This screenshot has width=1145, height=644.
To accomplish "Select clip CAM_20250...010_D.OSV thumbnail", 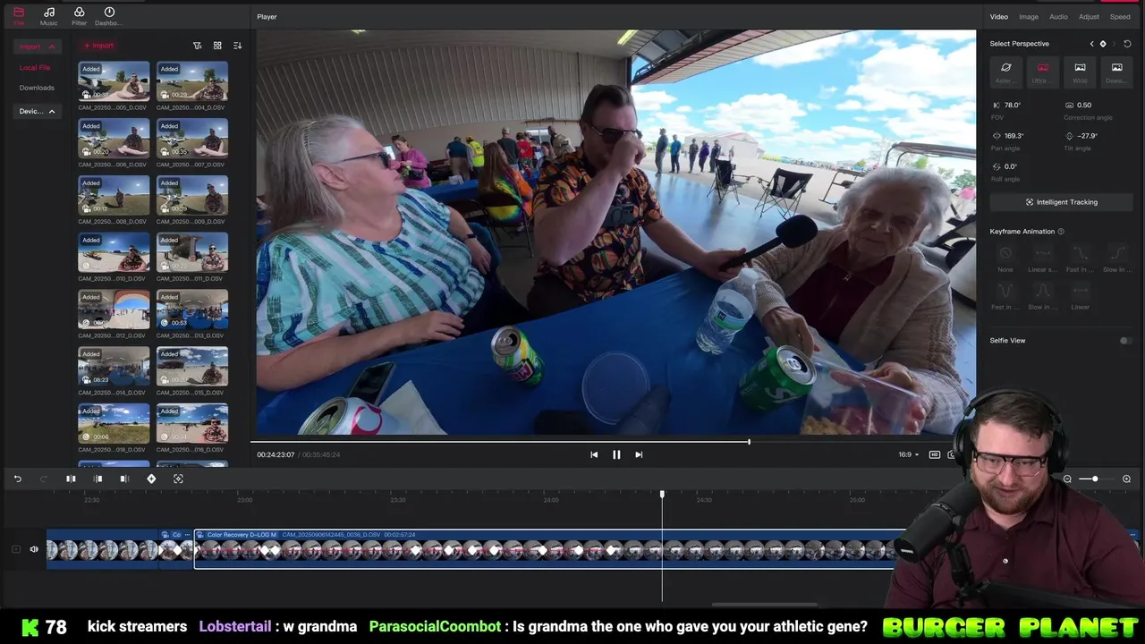I will tap(114, 252).
